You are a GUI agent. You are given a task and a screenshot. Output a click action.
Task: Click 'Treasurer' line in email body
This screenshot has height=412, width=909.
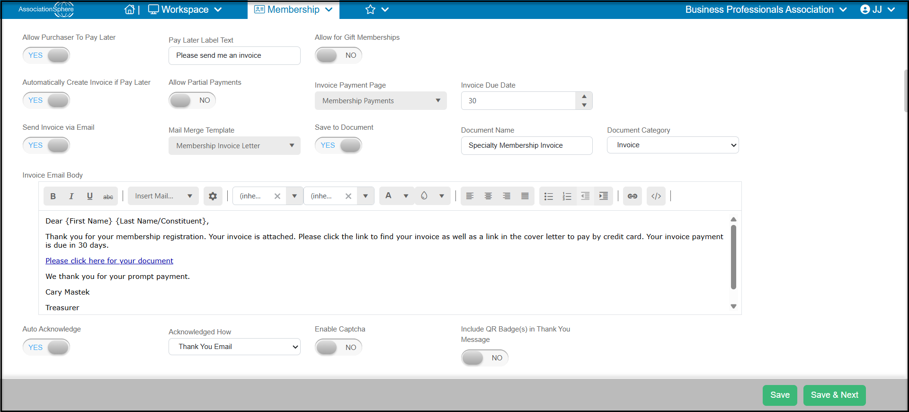62,308
